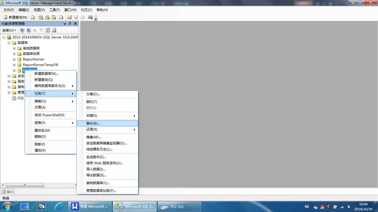Viewport: 378px width, 212px height.
Task: Open the 对象资源管理器 window position arrow
Action: click(65, 24)
